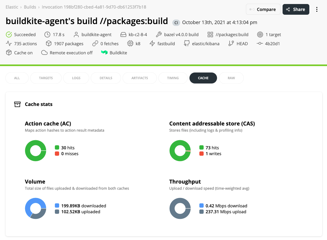Click the CI badge next to the title
The width and height of the screenshot is (327, 240).
click(176, 23)
